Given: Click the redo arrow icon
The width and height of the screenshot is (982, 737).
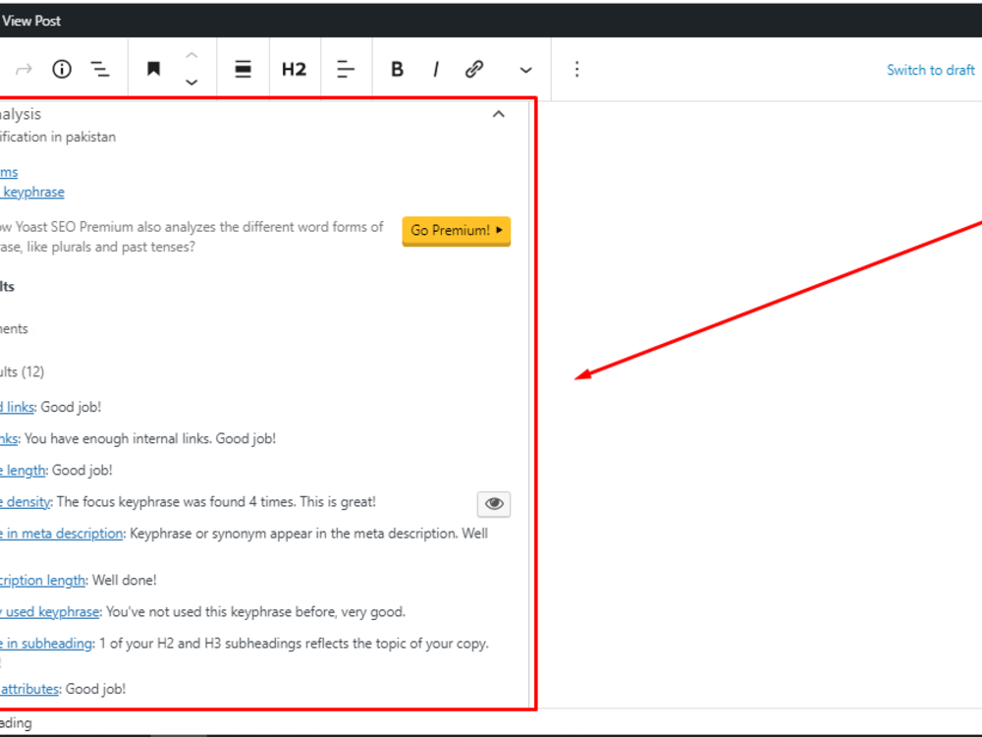Looking at the screenshot, I should pos(24,69).
